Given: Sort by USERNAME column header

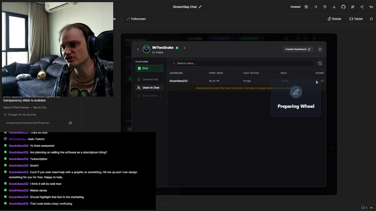Looking at the screenshot, I should [176, 73].
